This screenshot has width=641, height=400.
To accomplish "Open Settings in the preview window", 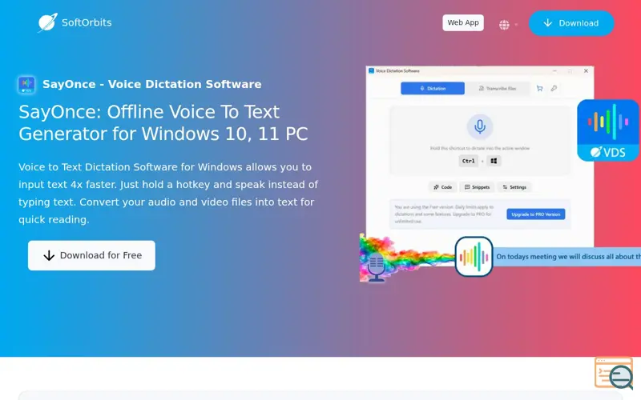I will (514, 187).
